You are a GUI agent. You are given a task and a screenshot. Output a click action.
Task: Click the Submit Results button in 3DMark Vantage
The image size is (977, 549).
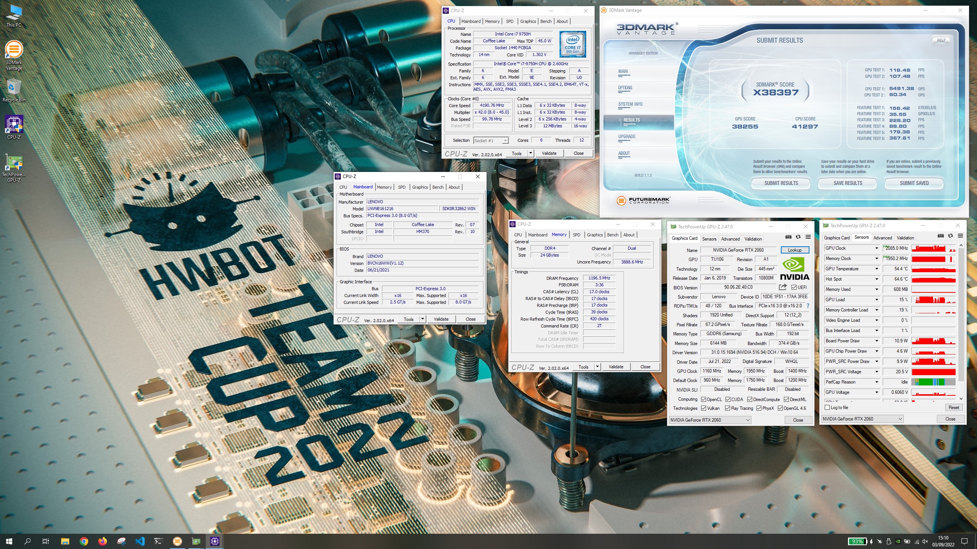(781, 183)
